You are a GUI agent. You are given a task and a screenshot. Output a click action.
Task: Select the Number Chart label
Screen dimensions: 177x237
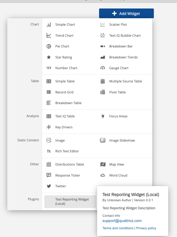click(66, 68)
